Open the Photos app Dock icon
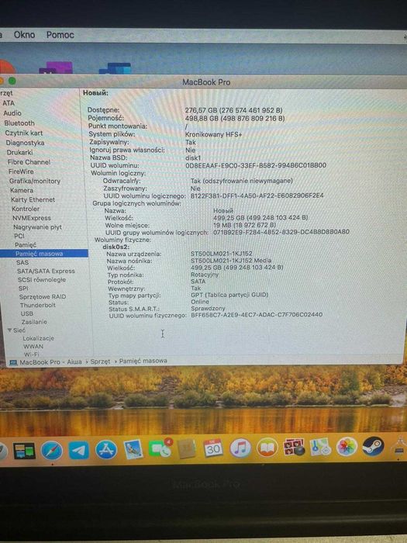Viewport: 407px width, 543px height. tap(347, 446)
